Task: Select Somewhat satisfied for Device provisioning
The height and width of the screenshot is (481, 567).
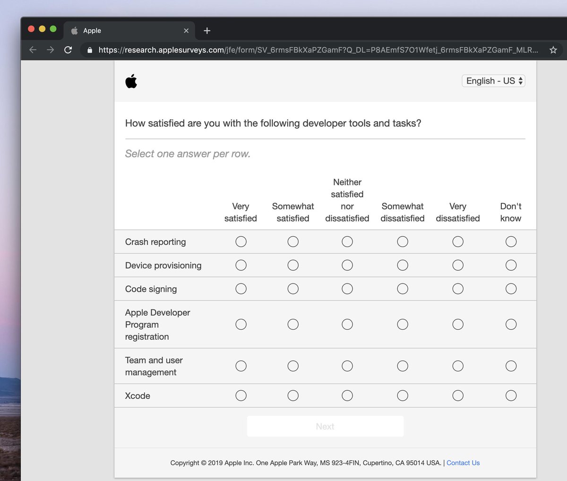Action: (293, 265)
